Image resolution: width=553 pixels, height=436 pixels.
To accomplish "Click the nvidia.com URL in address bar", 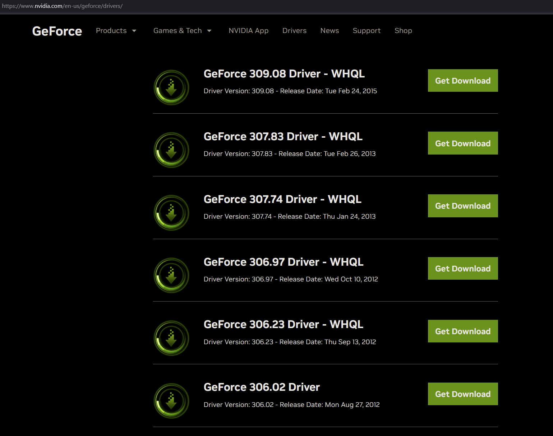I will tap(62, 6).
